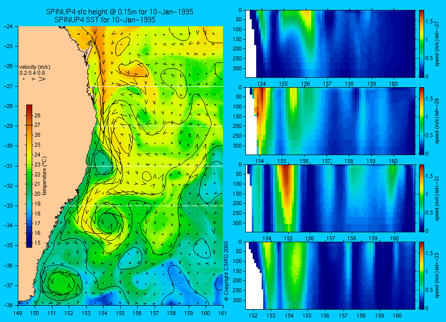Viewport: 446px width, 322px height.
Task: Open the lat=-31 speed section panel
Action: coord(330,198)
